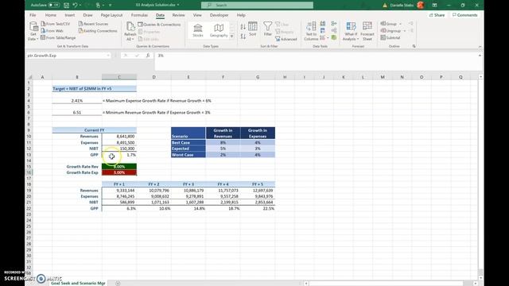Click the Consolidate icon
Viewport: 509px width, 286px height.
334,24
